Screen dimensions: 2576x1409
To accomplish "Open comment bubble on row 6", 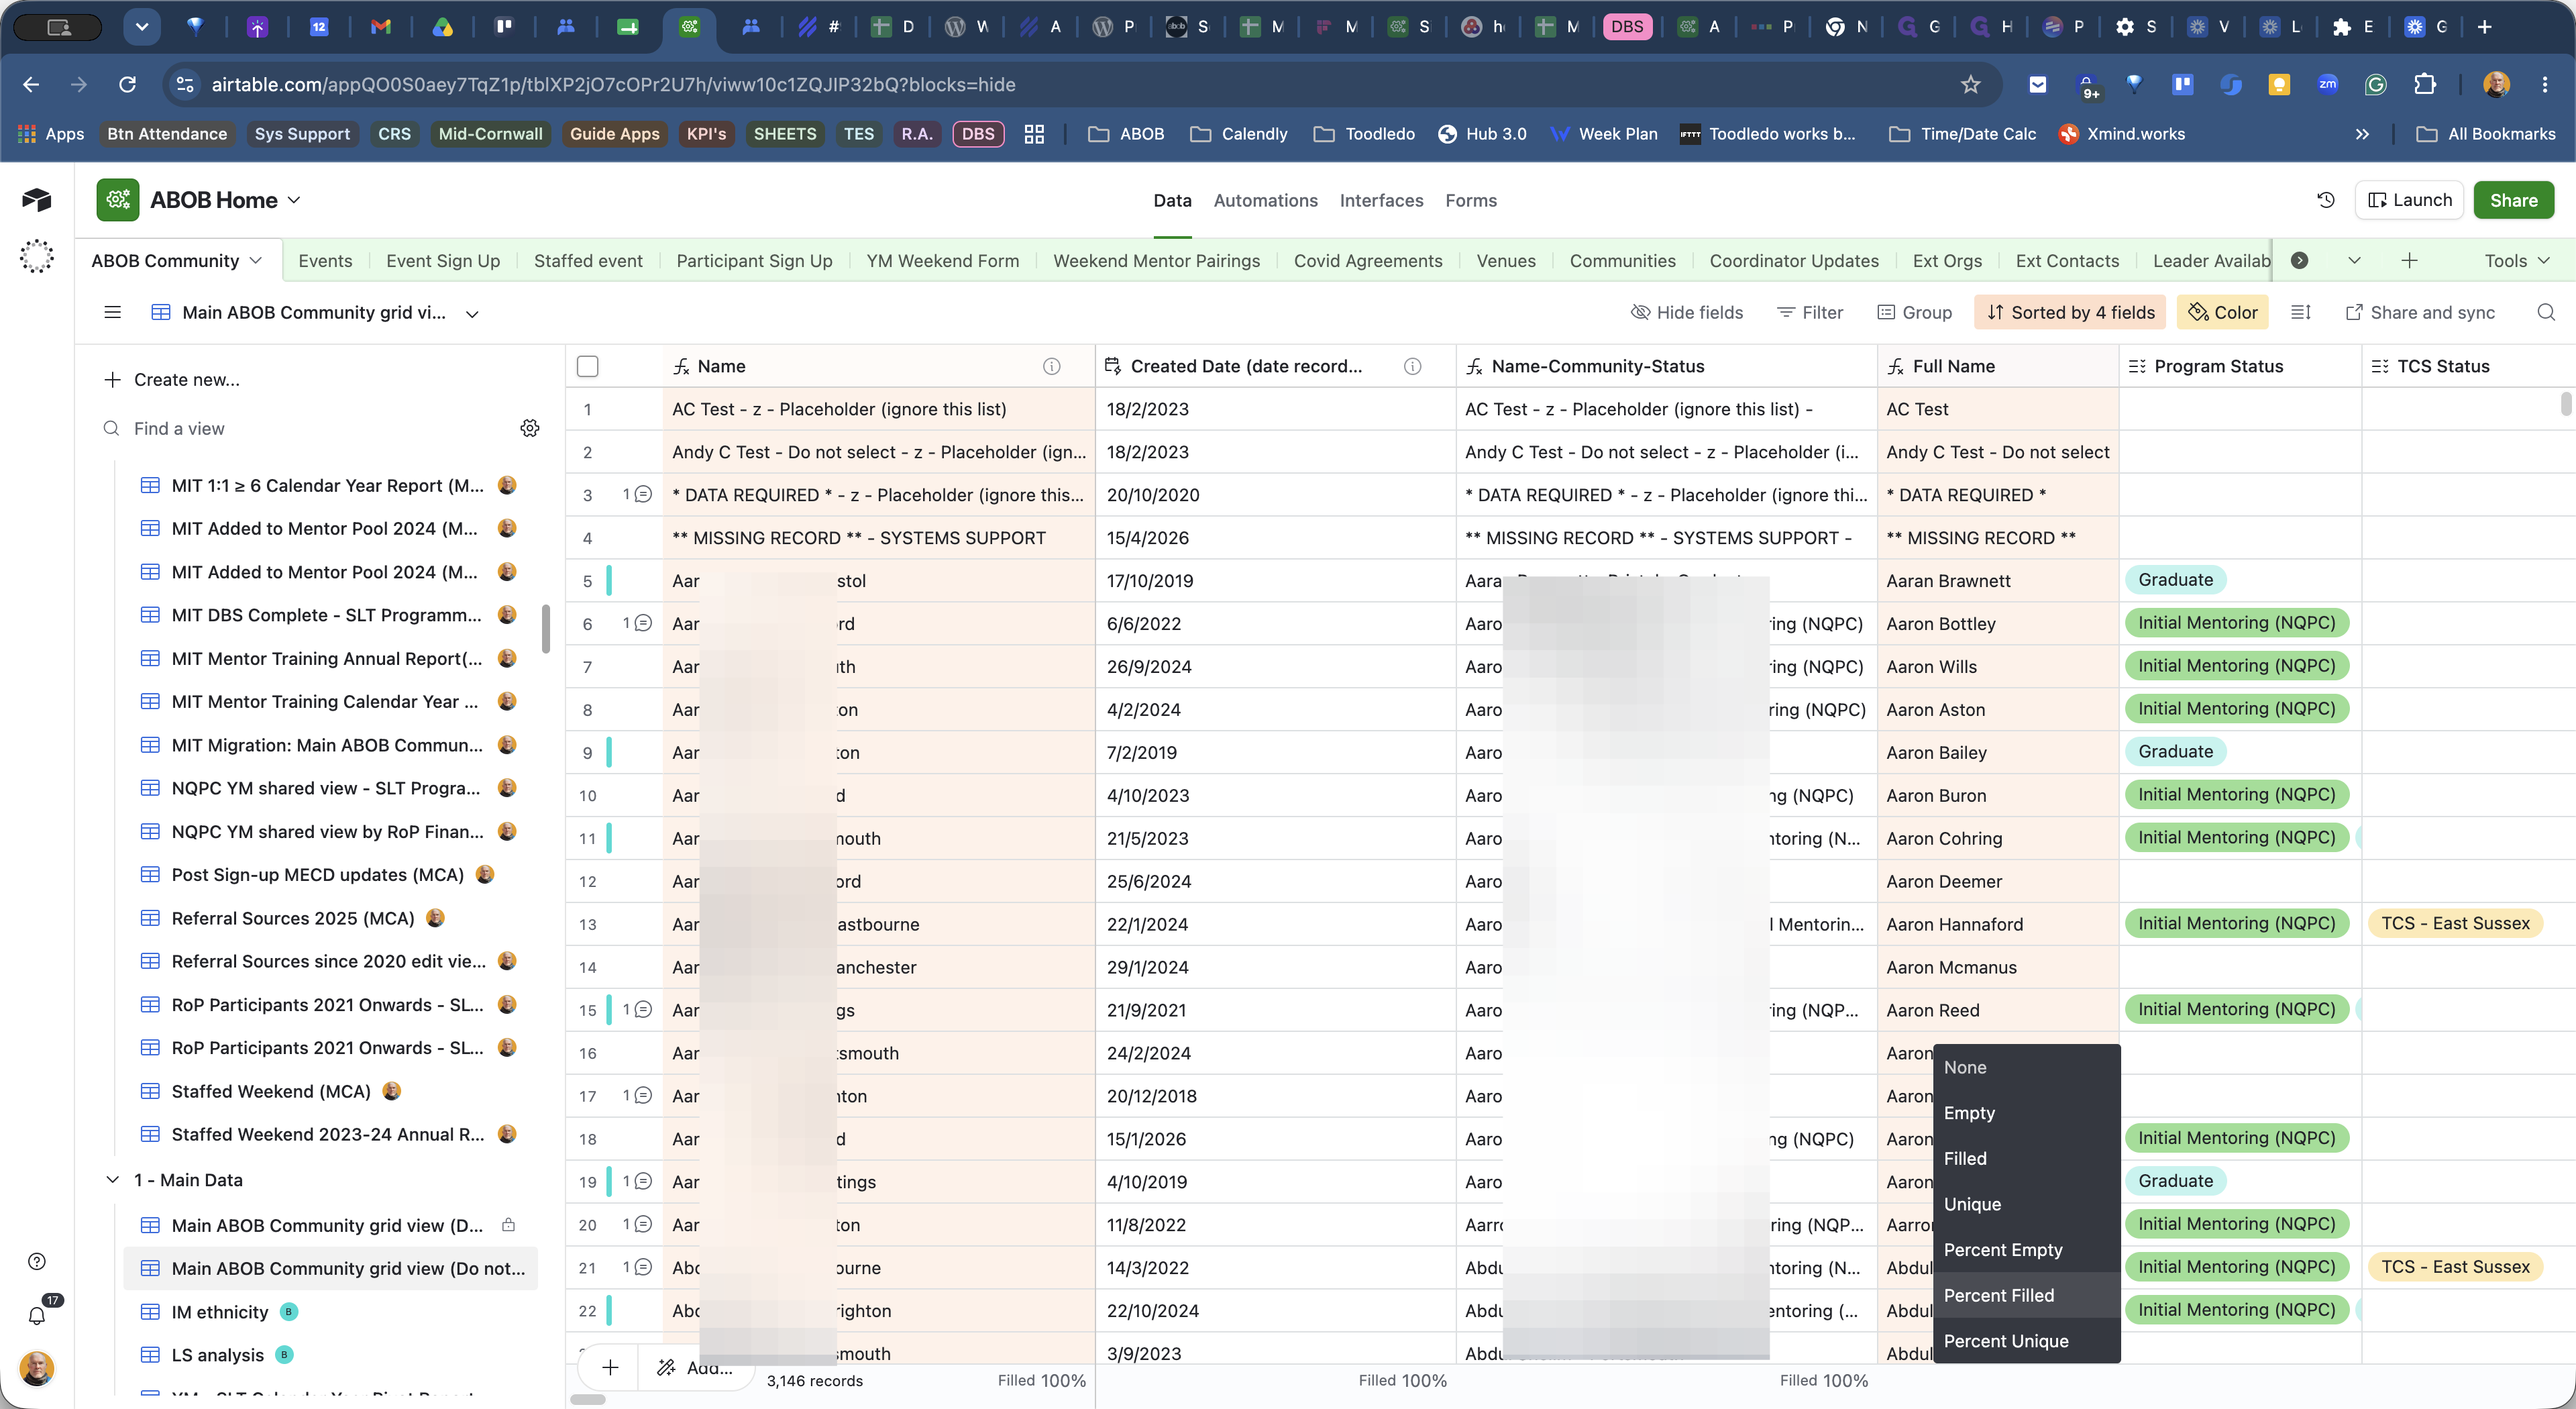I will [x=643, y=623].
